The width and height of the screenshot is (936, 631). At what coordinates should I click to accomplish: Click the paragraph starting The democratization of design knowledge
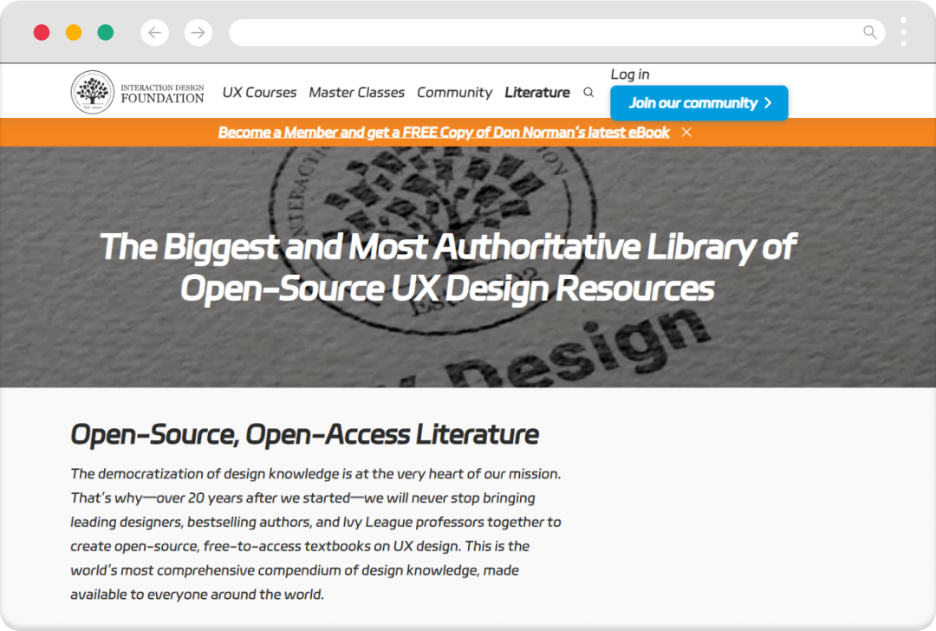click(x=315, y=534)
